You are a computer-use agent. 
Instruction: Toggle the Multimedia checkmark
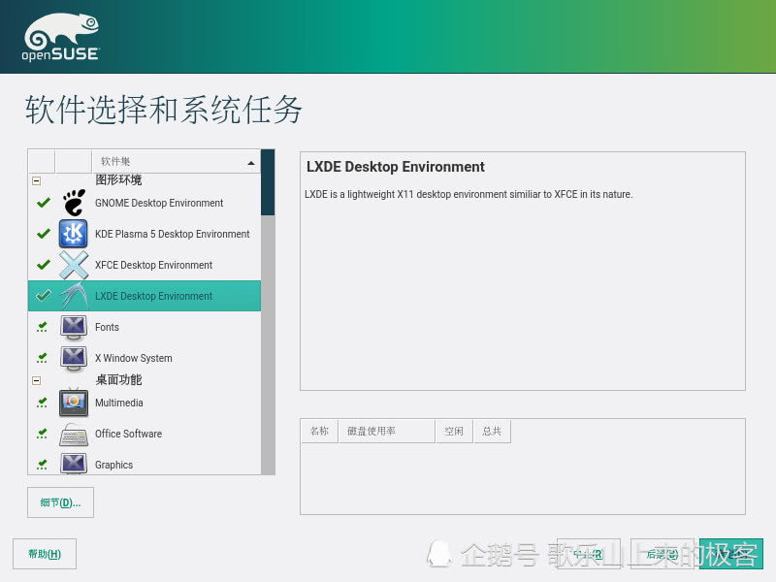pyautogui.click(x=43, y=403)
